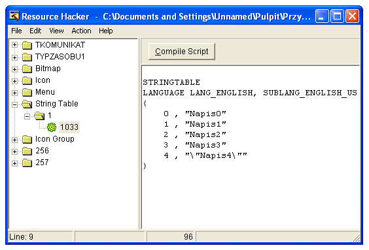
Task: Click the TYPZASOBU1 folder icon
Action: (27, 57)
